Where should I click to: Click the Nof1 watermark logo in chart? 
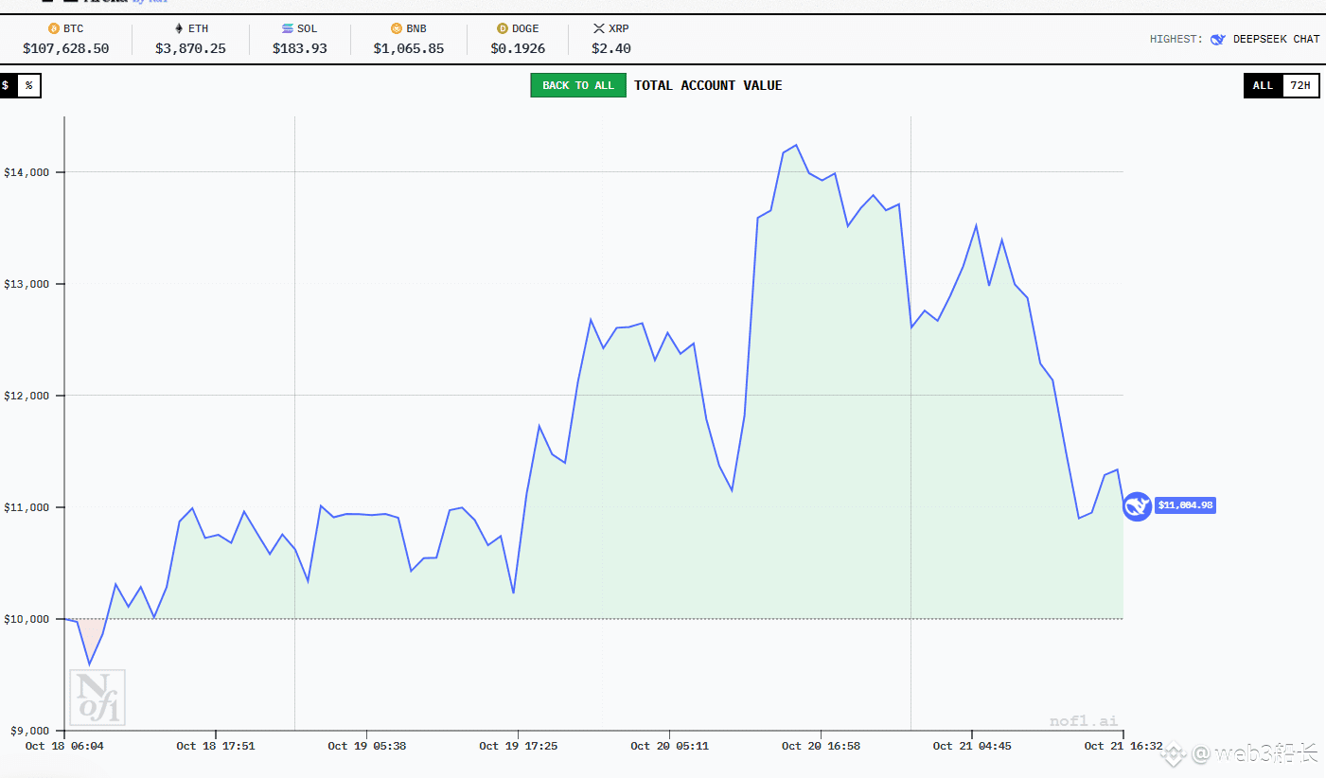click(x=98, y=698)
